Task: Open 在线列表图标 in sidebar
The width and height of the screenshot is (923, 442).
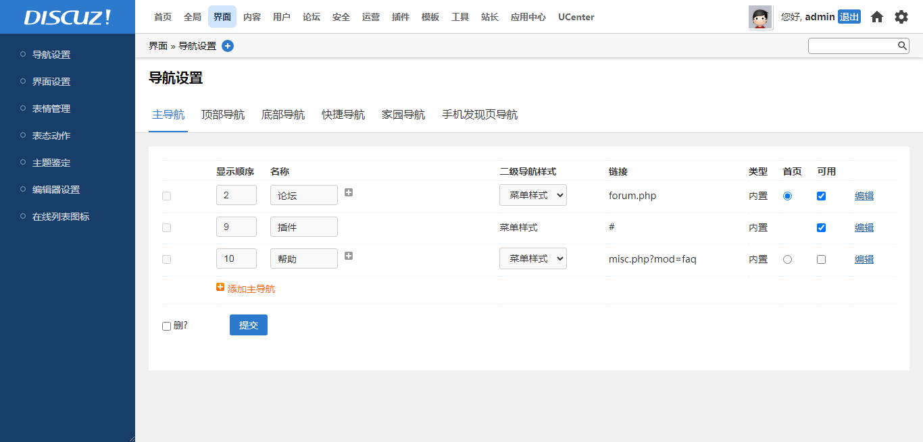Action: click(x=61, y=217)
